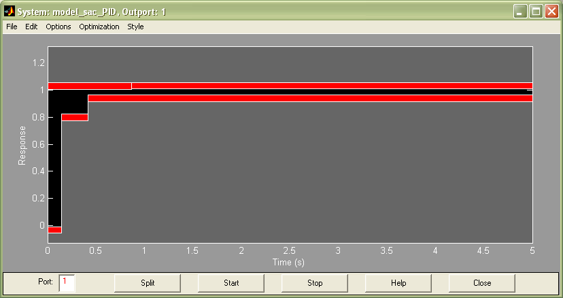The height and width of the screenshot is (298, 563).
Task: Click the Help button
Action: 398,283
